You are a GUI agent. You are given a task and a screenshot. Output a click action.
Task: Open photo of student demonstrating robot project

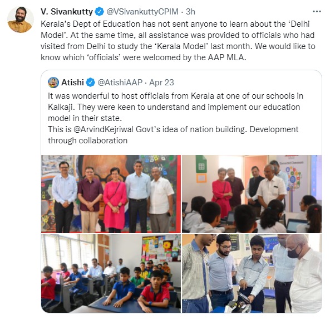click(x=252, y=273)
